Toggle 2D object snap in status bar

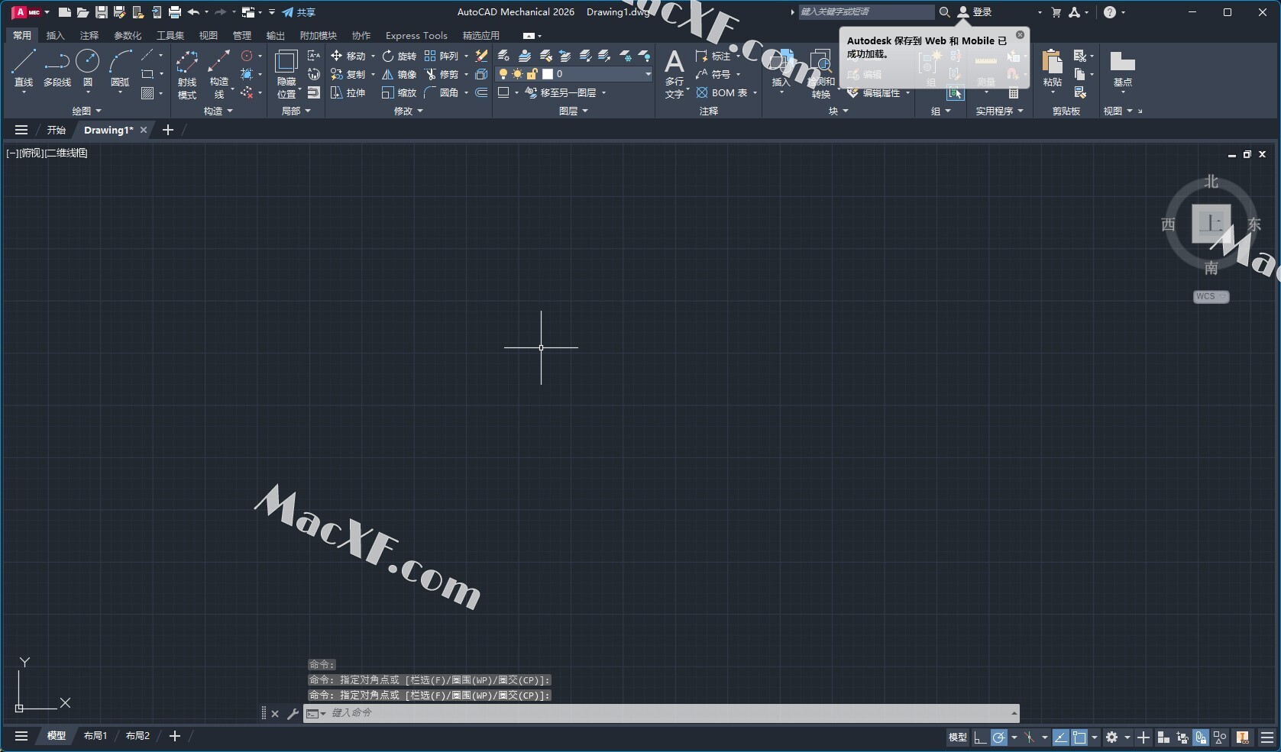click(1079, 737)
